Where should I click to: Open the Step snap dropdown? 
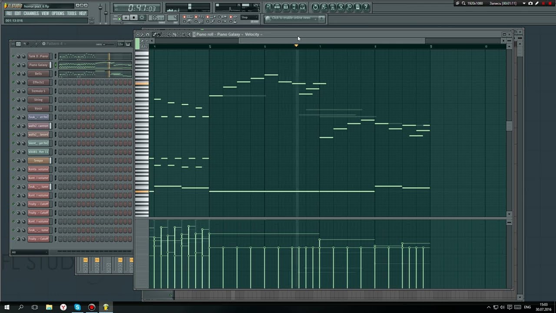249,17
